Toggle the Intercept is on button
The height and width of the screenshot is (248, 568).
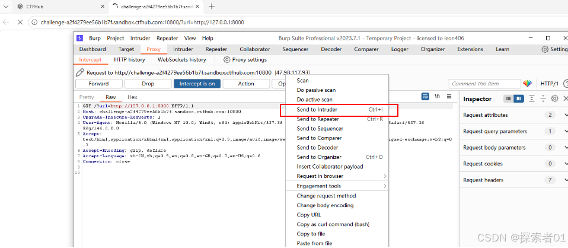[197, 84]
